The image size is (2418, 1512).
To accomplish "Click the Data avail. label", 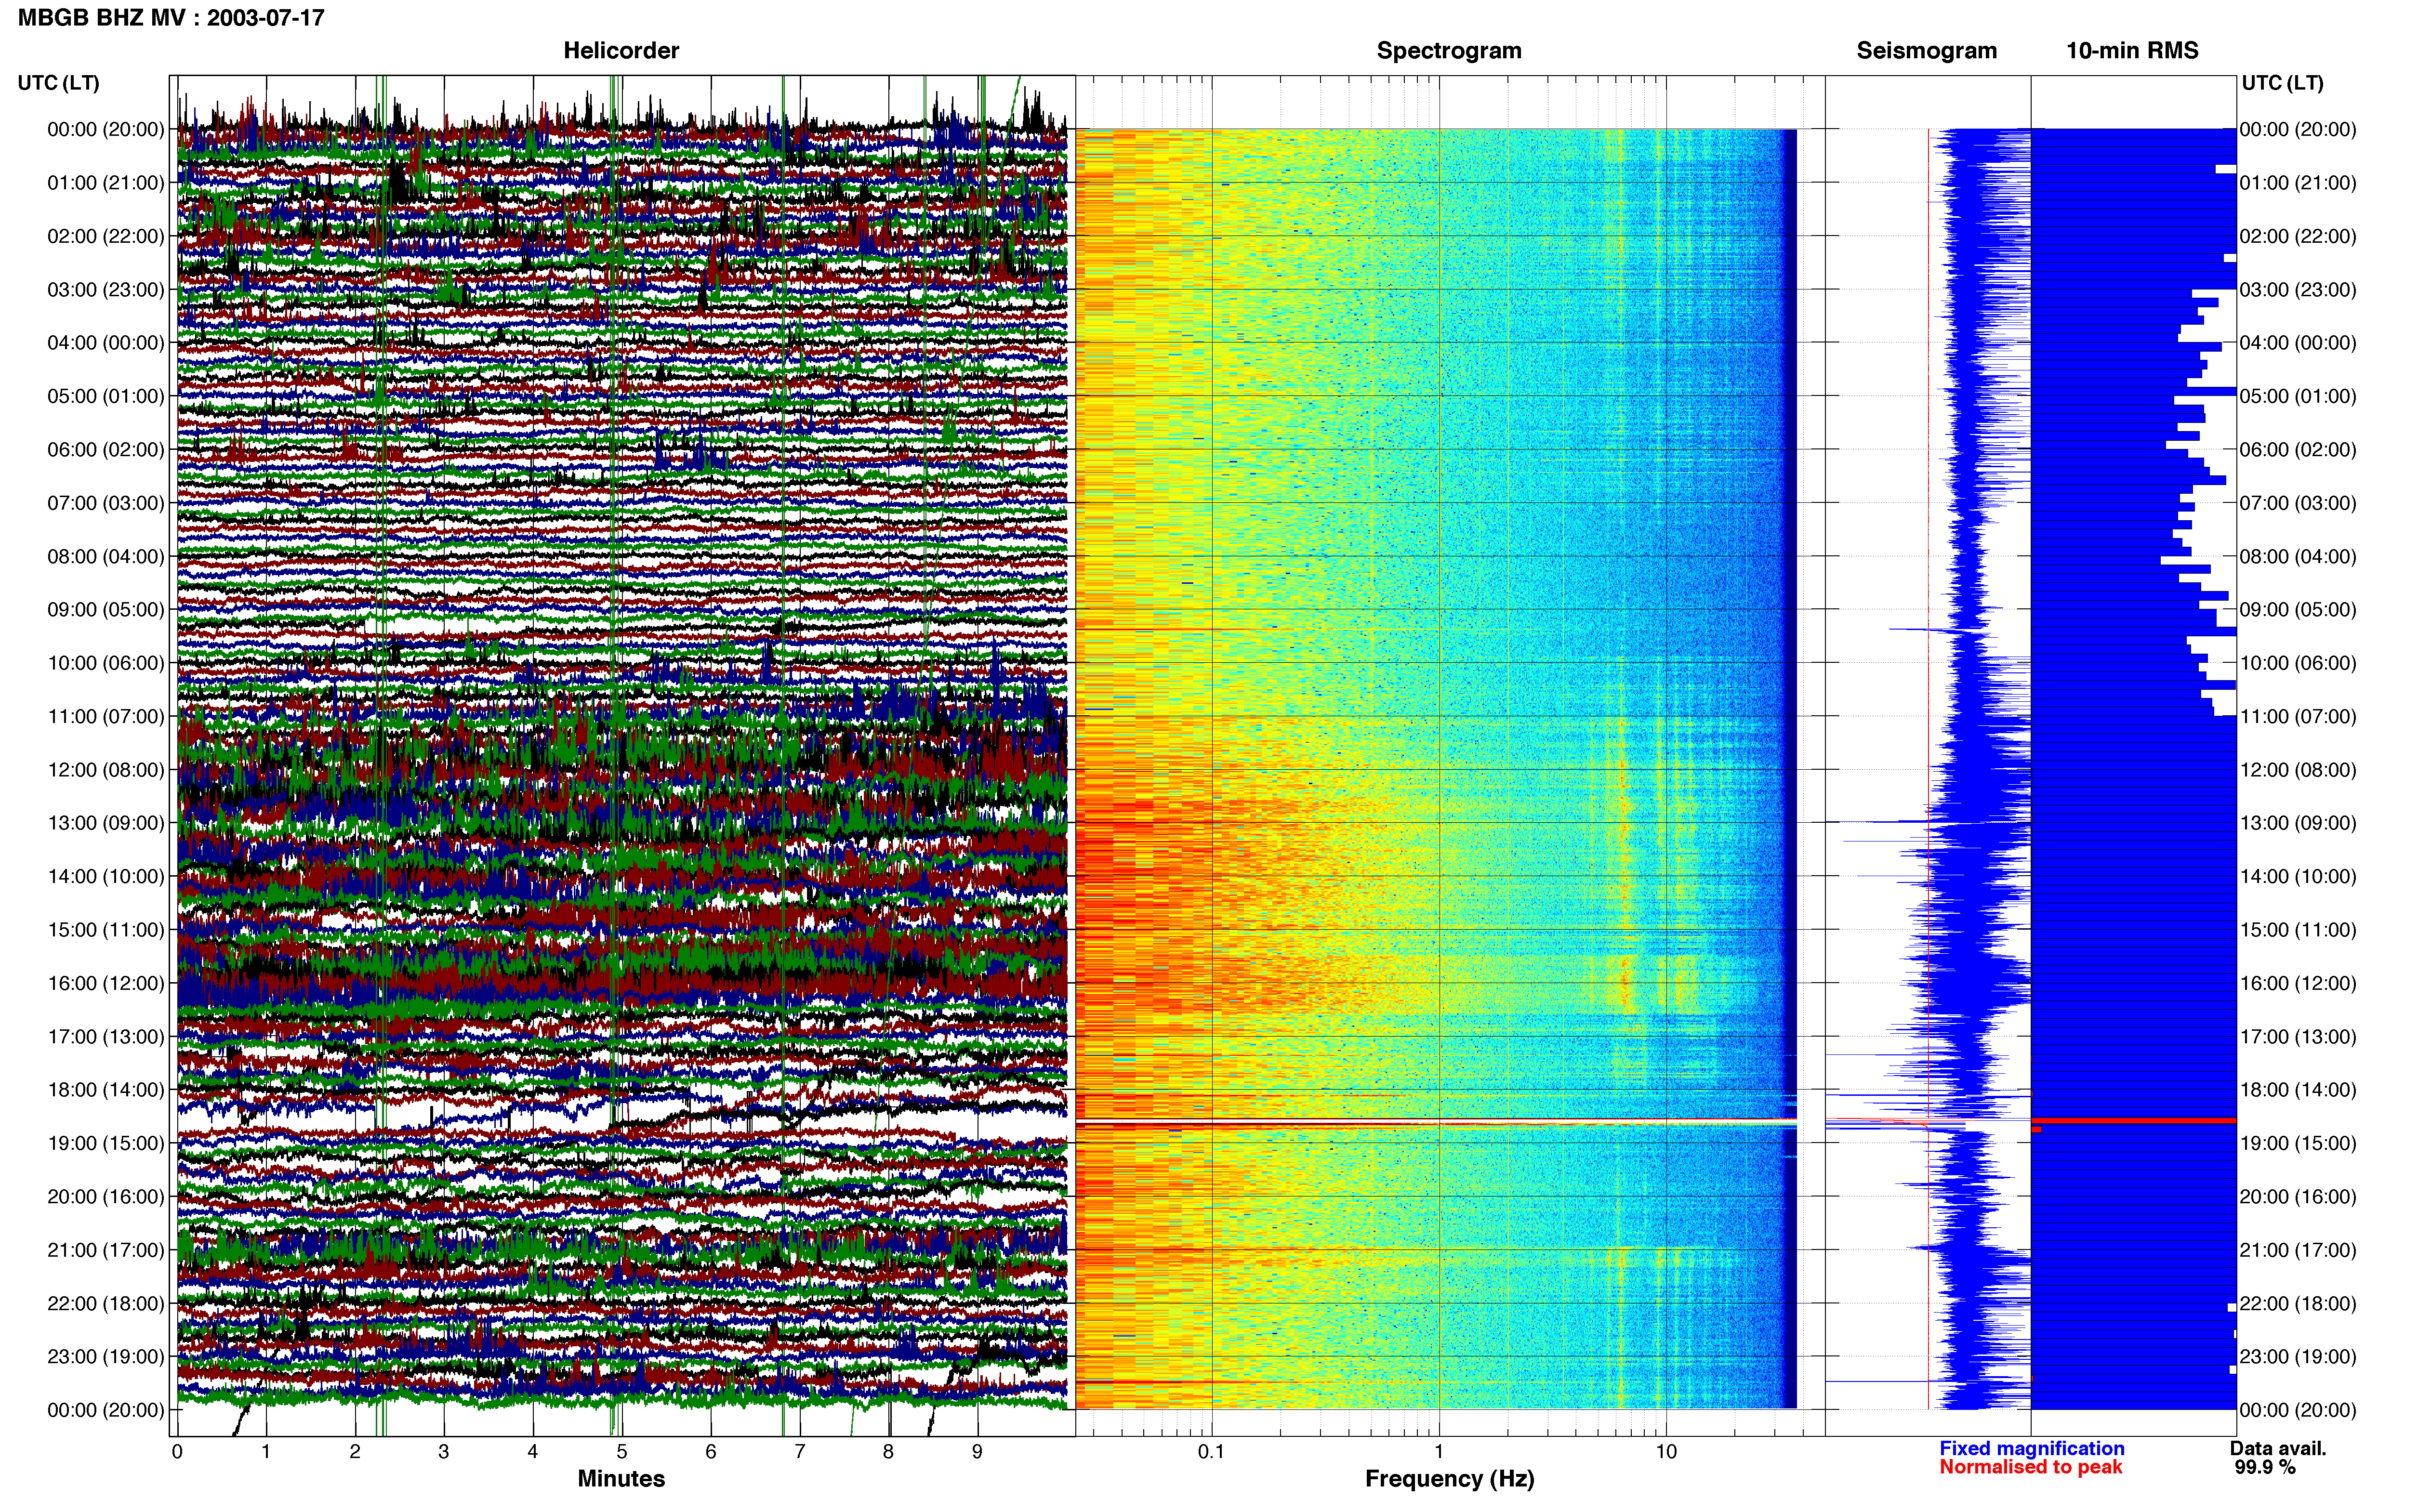I will point(2278,1448).
